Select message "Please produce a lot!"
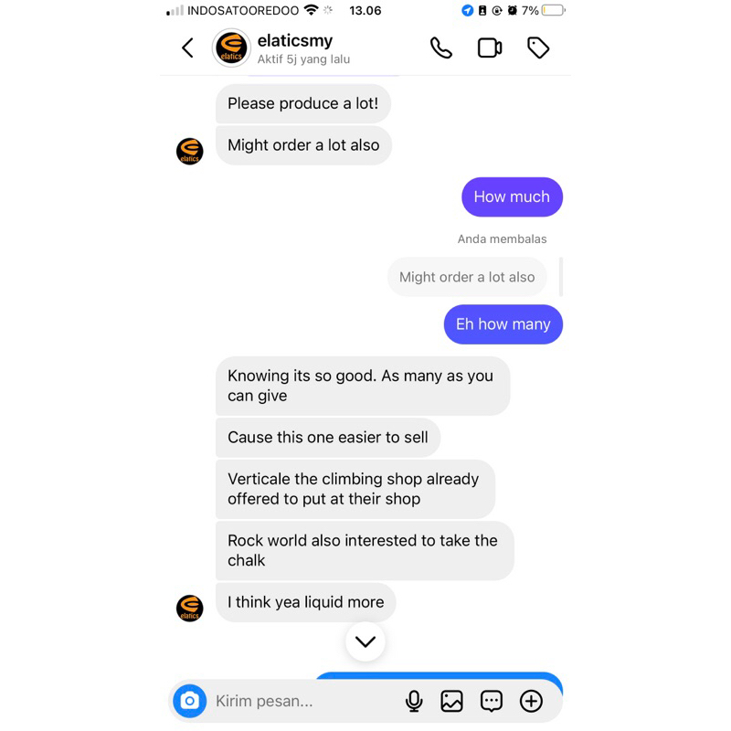Viewport: 731px width, 731px height. coord(303,103)
